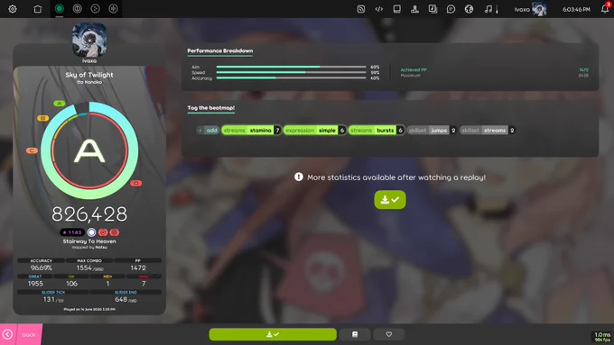
Task: Favourite the beatmap with heart button
Action: click(x=389, y=334)
